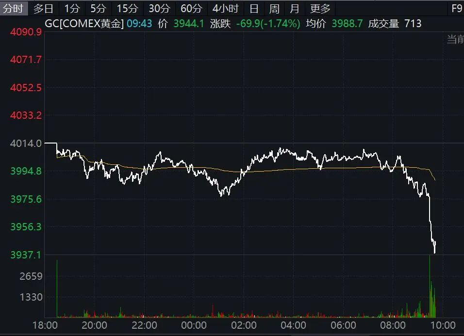Open the 30分 candlestick interval
This screenshot has height=336, width=464.
click(159, 8)
